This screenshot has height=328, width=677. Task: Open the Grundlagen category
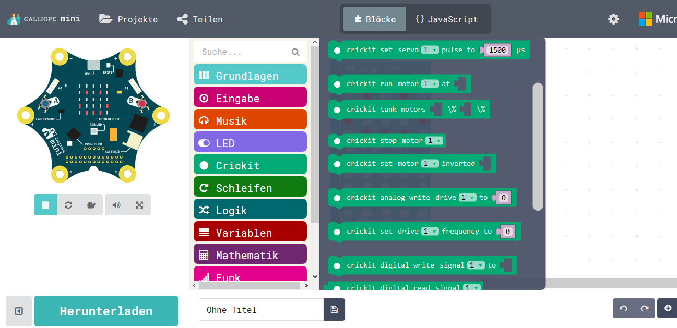click(250, 75)
